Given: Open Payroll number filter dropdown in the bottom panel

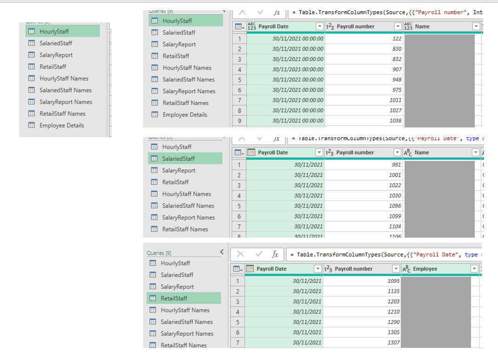Looking at the screenshot, I should (x=396, y=269).
